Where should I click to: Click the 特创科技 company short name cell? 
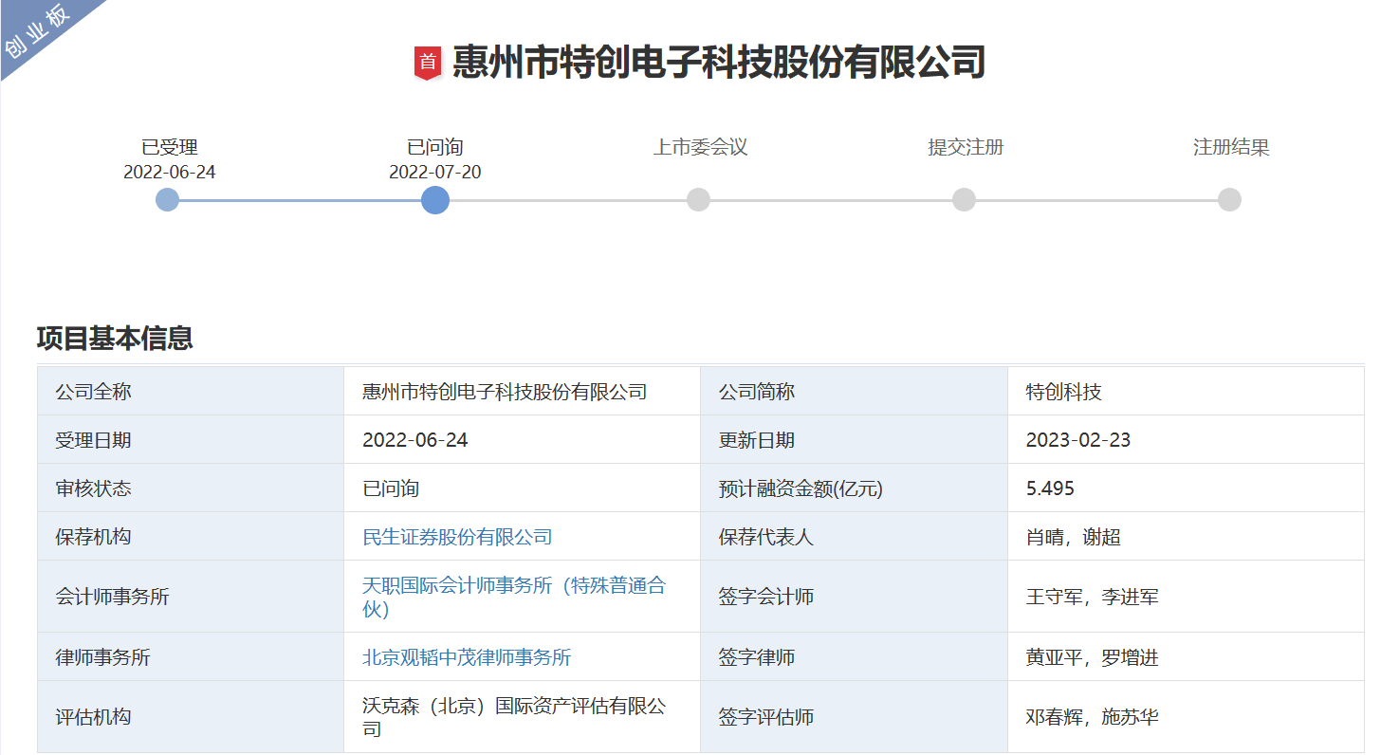coord(1186,391)
